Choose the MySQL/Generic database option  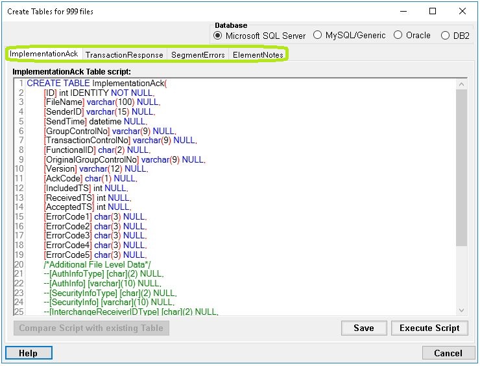pos(349,35)
